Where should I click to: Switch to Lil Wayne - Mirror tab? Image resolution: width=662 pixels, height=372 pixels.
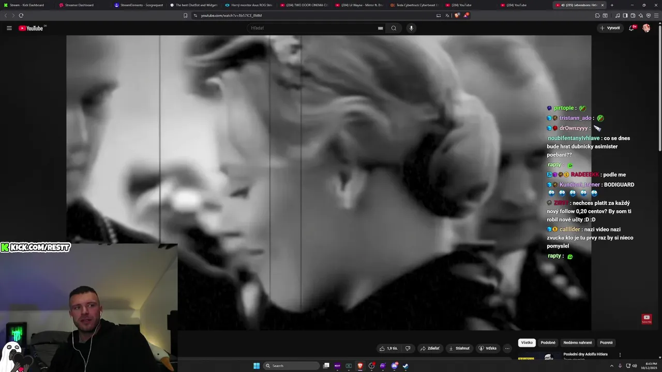[x=359, y=5]
